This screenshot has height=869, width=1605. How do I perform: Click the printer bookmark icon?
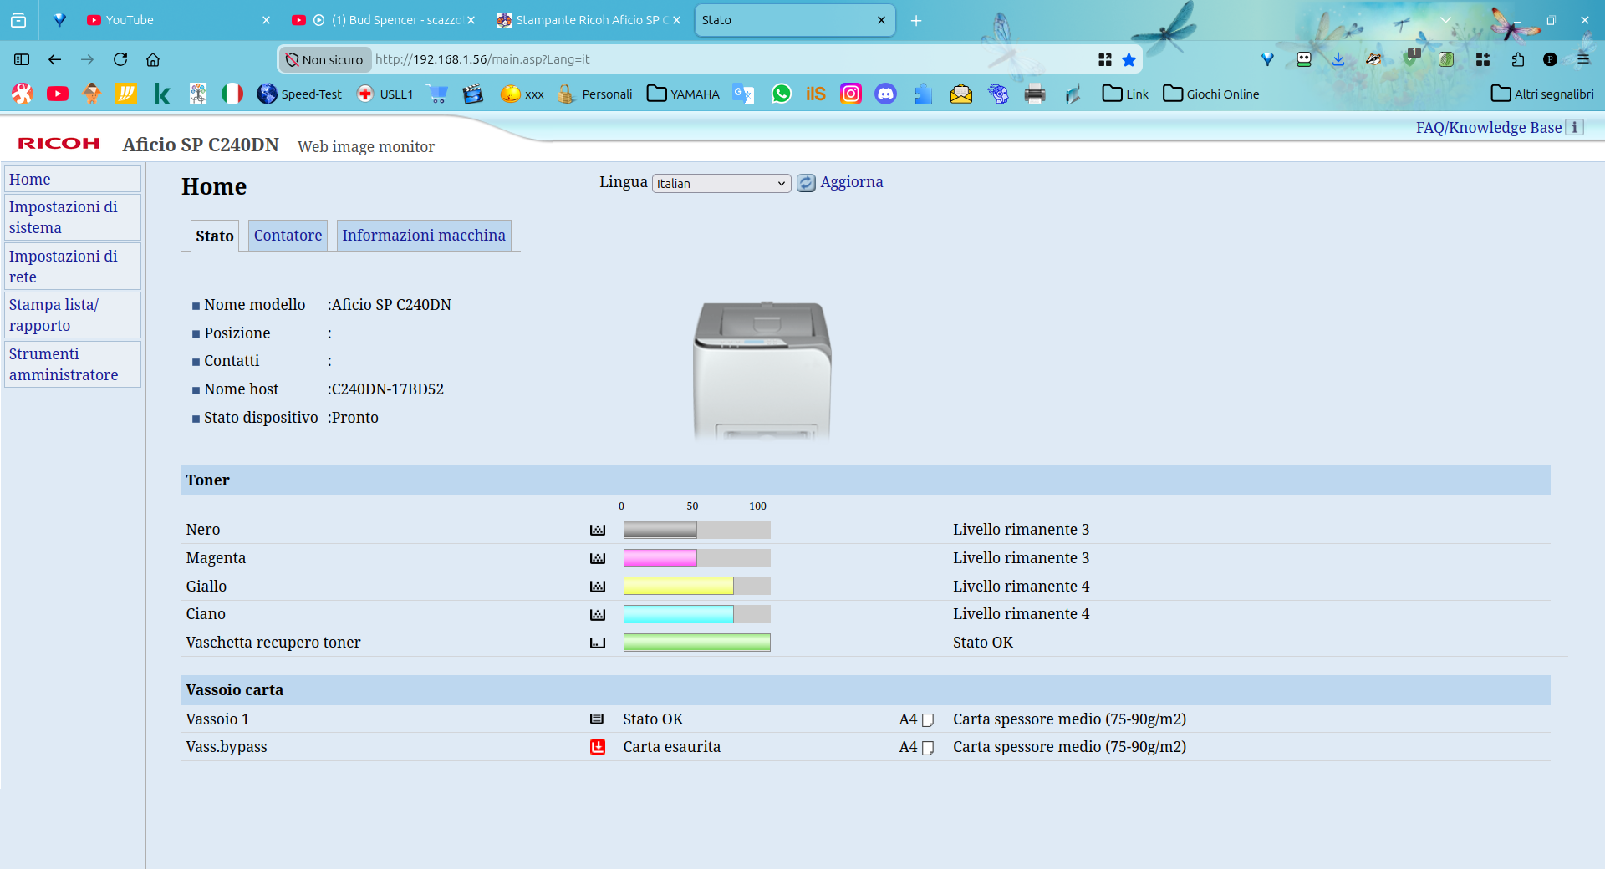point(1035,94)
